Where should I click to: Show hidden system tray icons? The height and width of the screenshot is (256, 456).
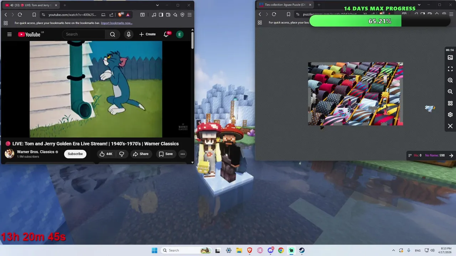(x=393, y=250)
